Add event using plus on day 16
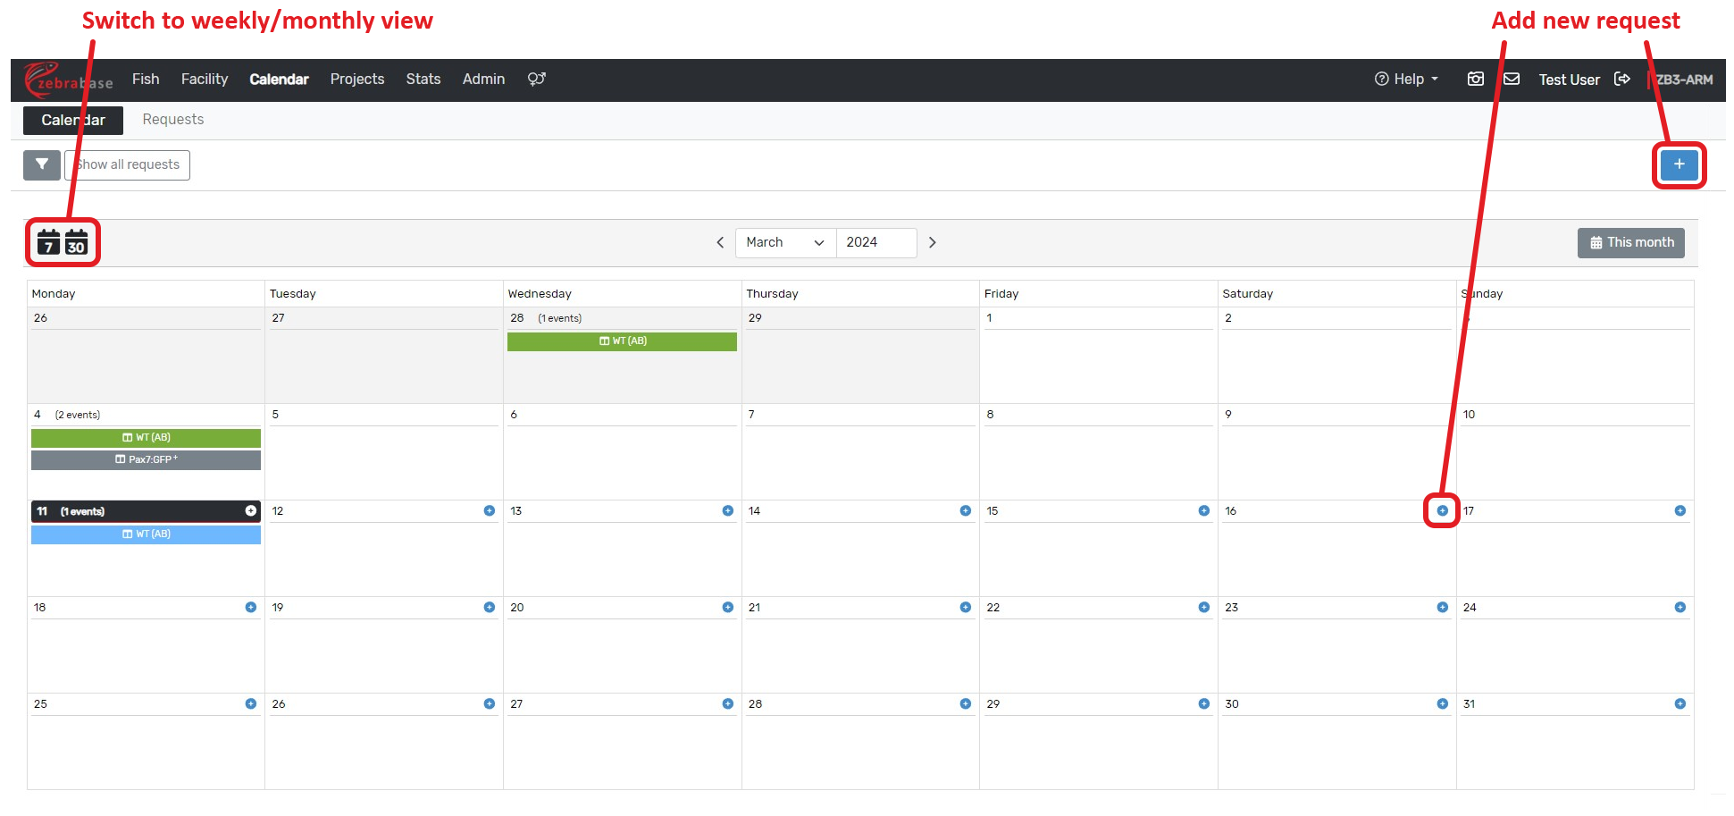The width and height of the screenshot is (1734, 816). point(1442,510)
